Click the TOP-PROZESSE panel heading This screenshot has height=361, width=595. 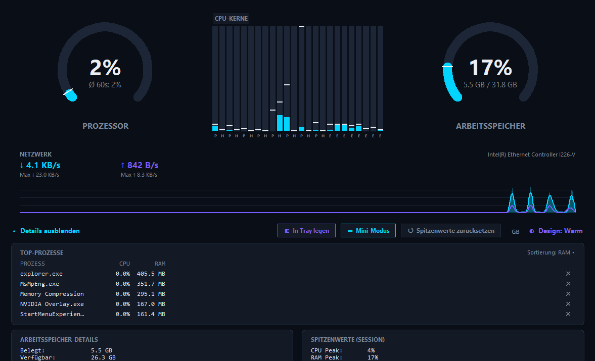point(42,252)
